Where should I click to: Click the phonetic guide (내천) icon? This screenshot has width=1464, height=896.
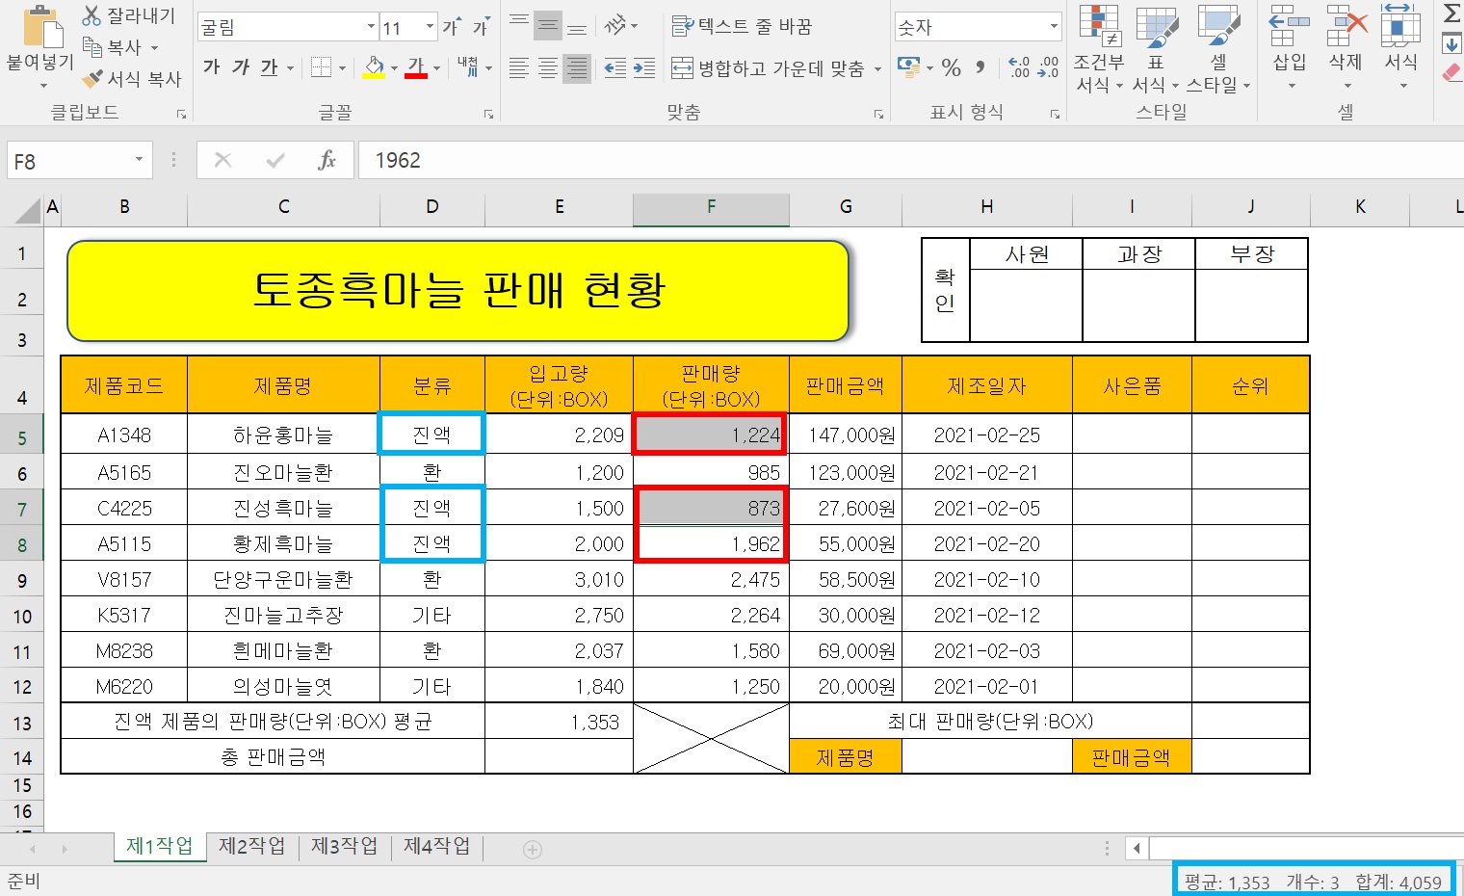468,66
